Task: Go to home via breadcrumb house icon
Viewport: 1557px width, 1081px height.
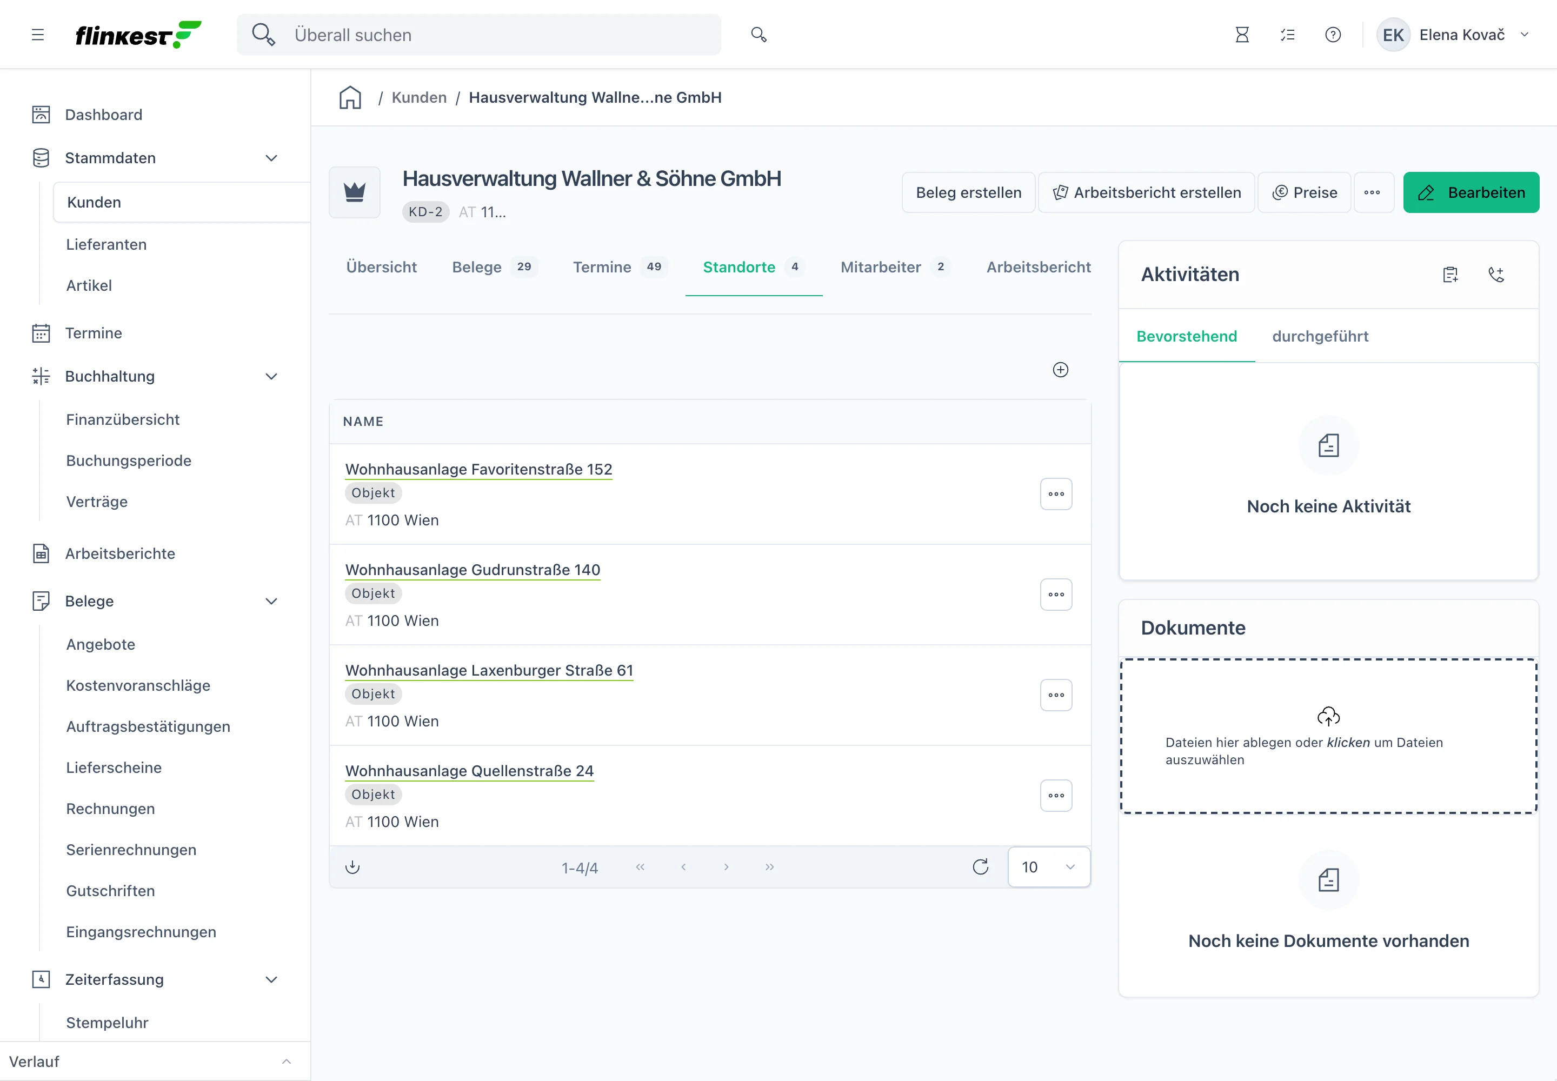Action: 350,97
